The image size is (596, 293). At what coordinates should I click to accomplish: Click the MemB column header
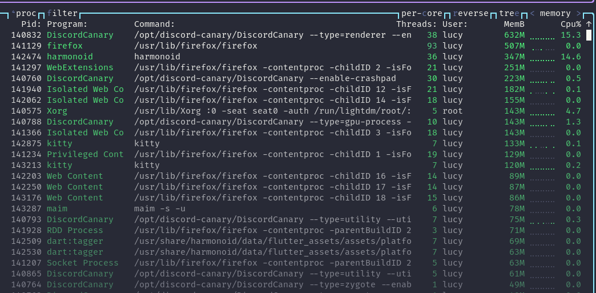[x=514, y=25]
